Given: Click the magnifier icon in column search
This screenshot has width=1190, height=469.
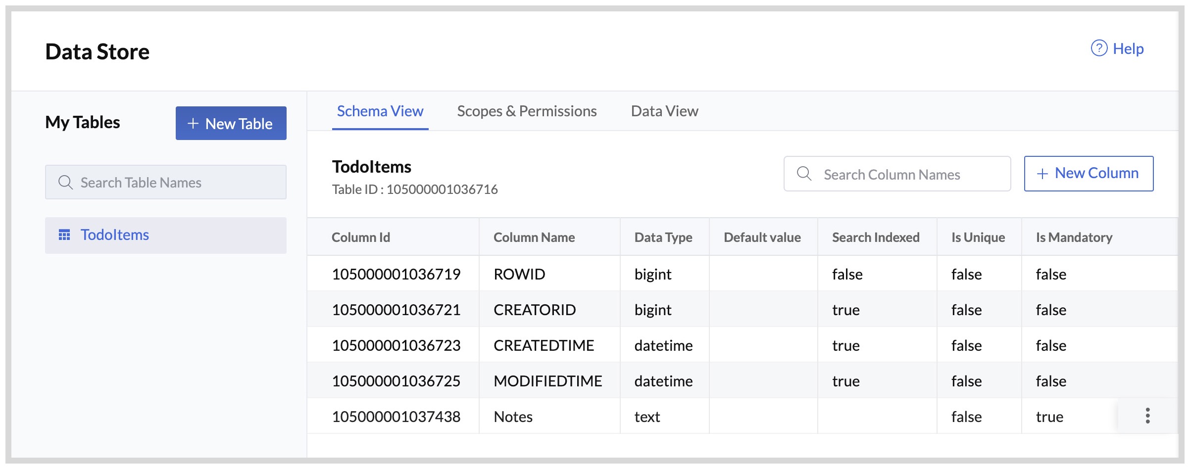Looking at the screenshot, I should point(804,174).
